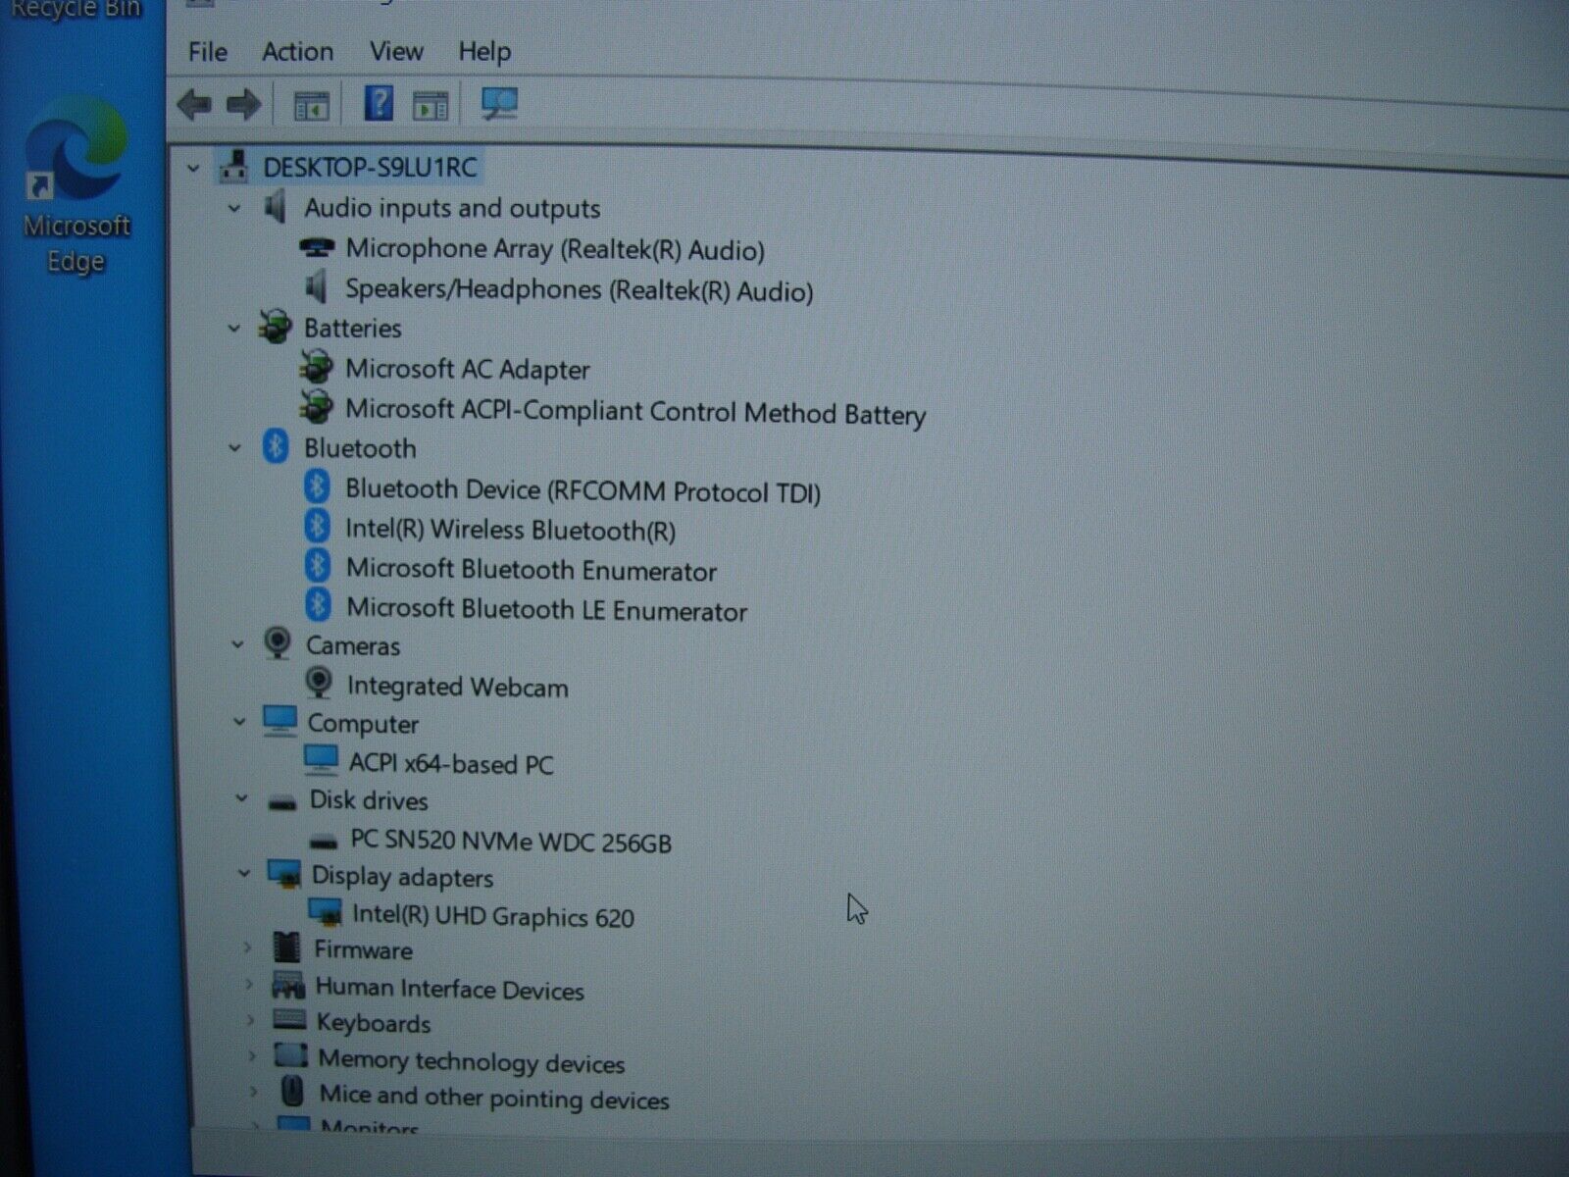Viewport: 1569px width, 1177px height.
Task: Click the Microphone Array device icon
Action: [316, 248]
